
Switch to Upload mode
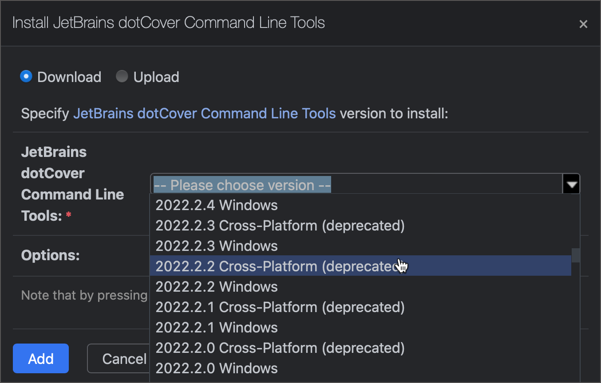point(122,76)
